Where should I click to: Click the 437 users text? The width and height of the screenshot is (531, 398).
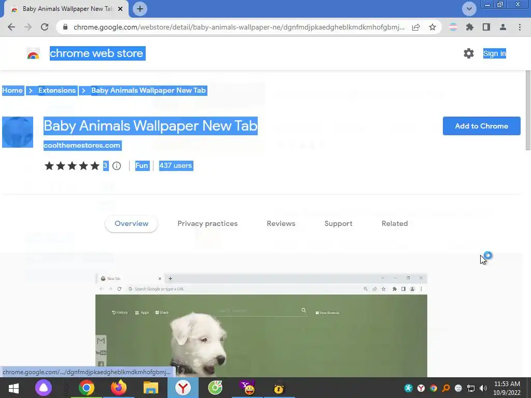click(176, 165)
